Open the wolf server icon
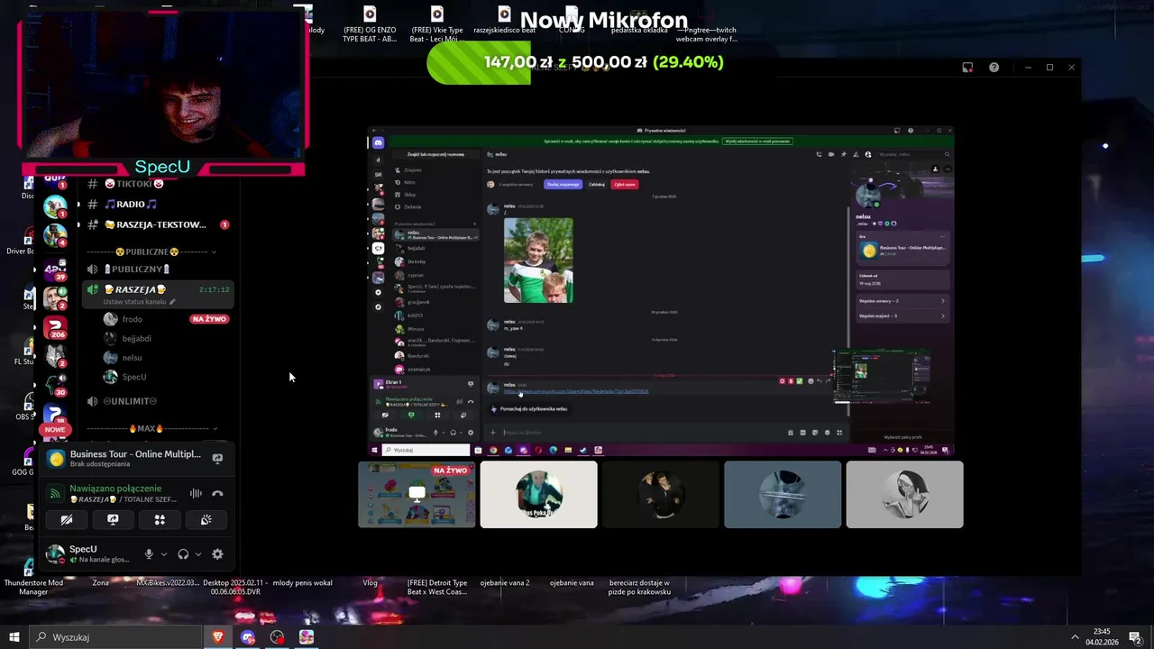This screenshot has width=1154, height=649. tap(55, 356)
